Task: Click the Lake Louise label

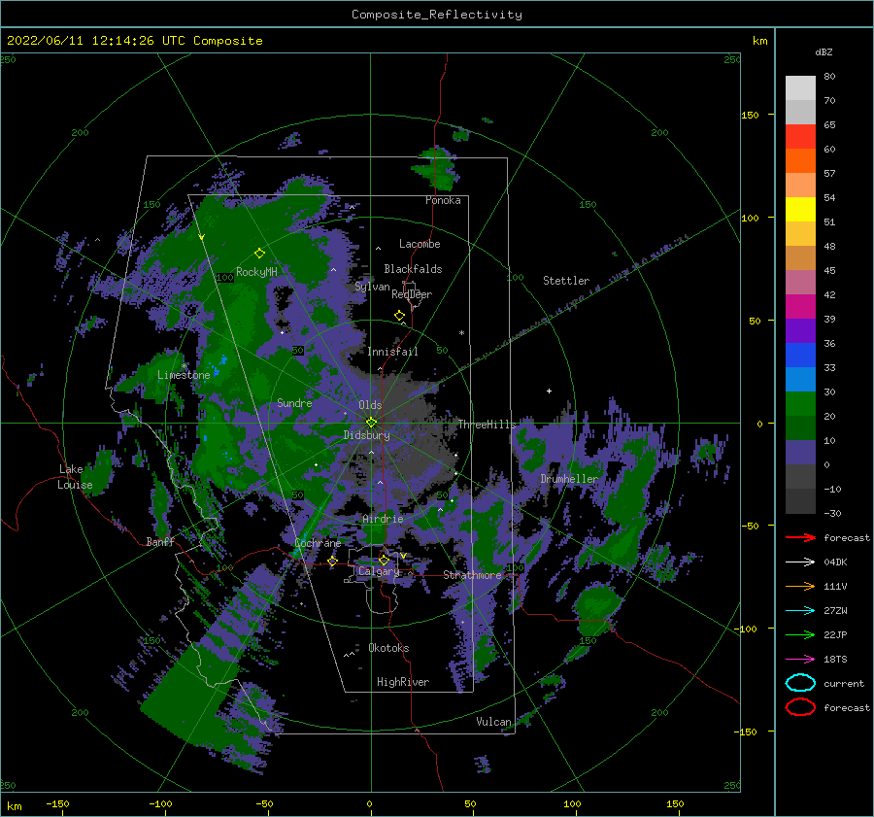Action: [75, 477]
